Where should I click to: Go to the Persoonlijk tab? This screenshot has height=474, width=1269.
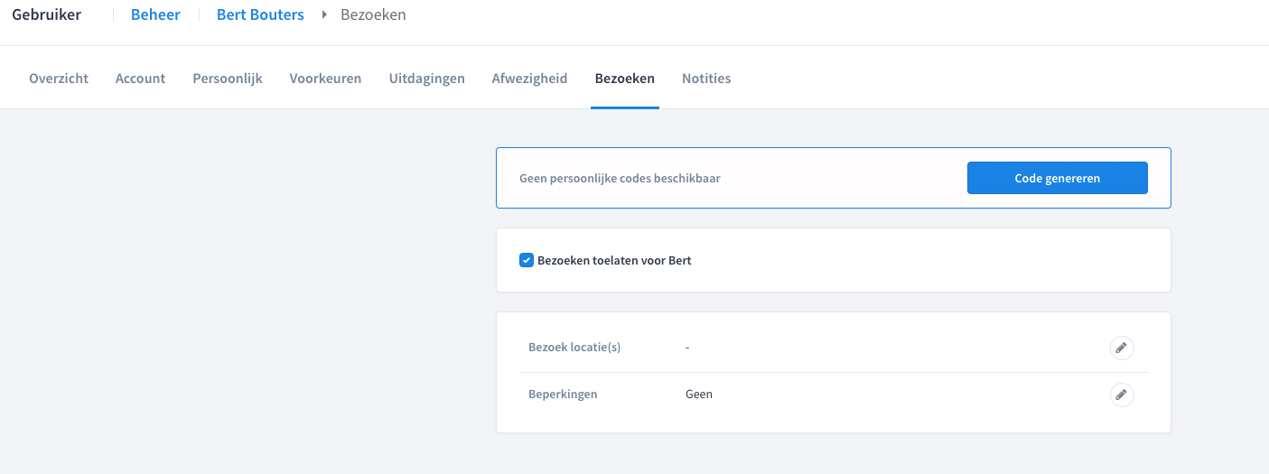tap(228, 79)
